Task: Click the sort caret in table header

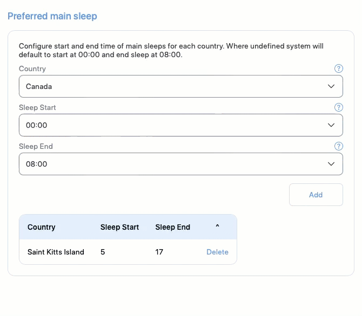Action: tap(217, 226)
